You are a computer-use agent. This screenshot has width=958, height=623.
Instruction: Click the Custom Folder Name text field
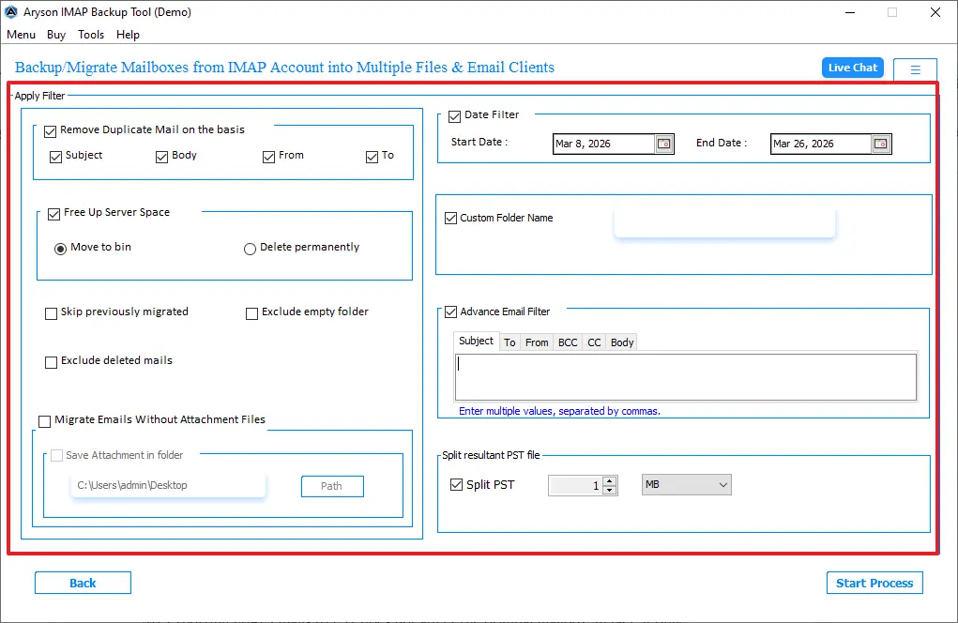click(723, 223)
